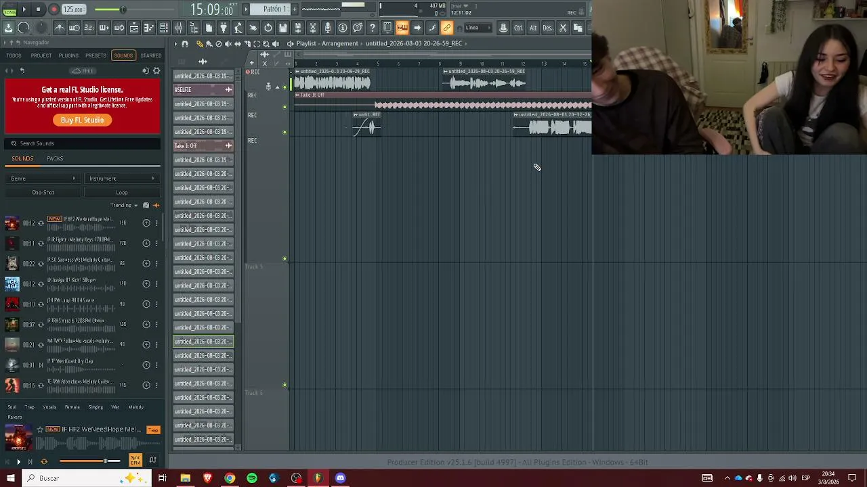Select the PRESETS browser tab
Screen dimensions: 867x487
[x=96, y=55]
